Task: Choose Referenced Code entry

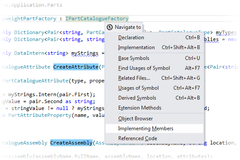Action: coord(154,138)
